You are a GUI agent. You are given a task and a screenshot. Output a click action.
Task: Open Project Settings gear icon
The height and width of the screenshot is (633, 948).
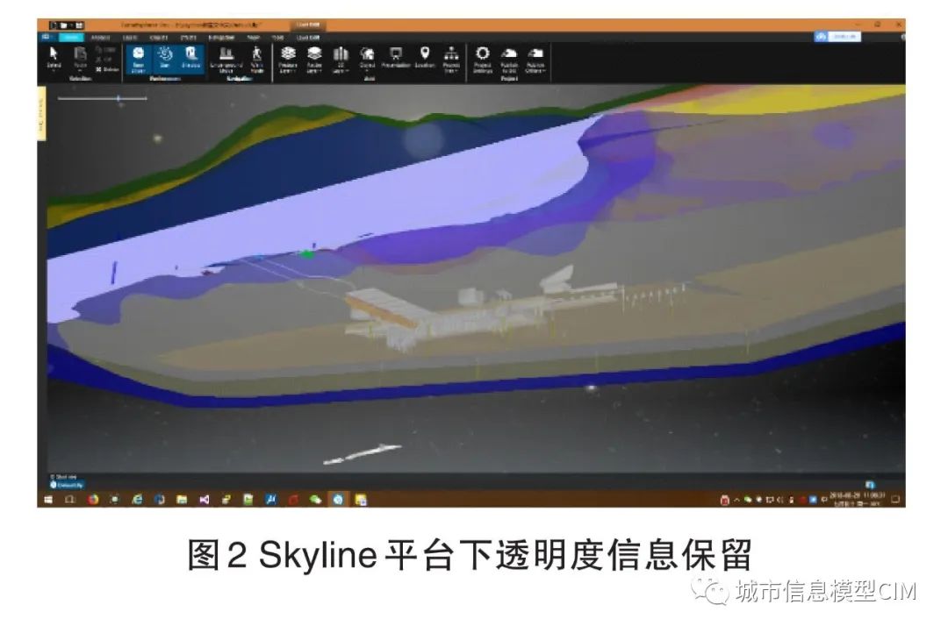(x=481, y=56)
